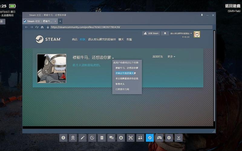Open the 社区 menu in Steam header

coord(83,40)
